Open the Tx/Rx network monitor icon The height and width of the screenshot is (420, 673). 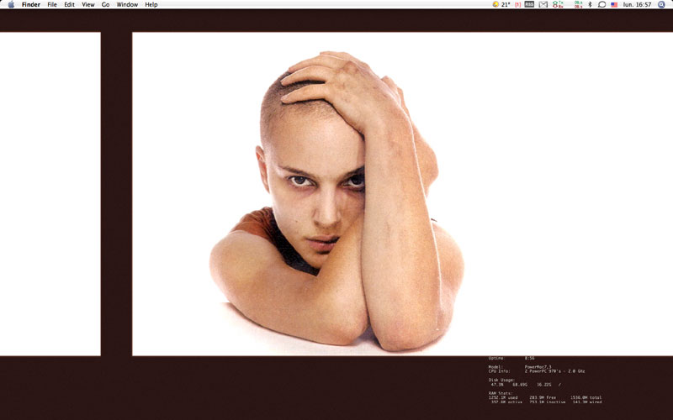coord(558,5)
